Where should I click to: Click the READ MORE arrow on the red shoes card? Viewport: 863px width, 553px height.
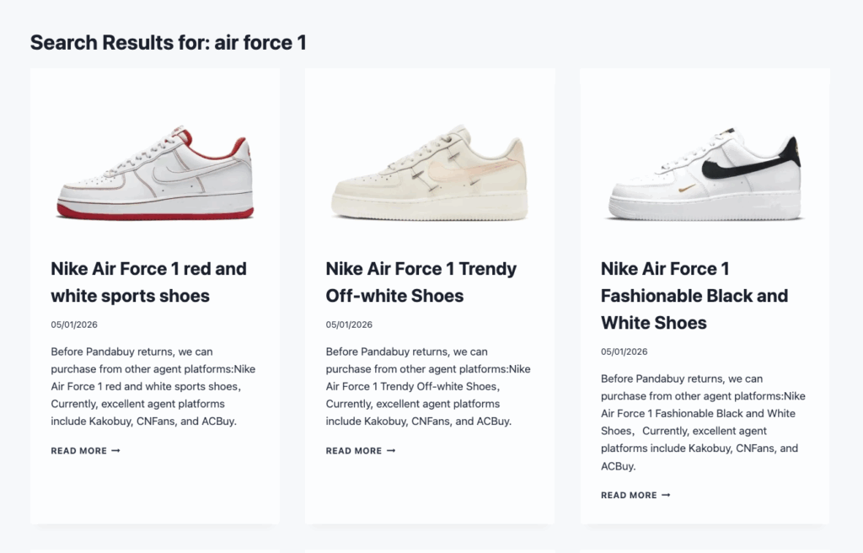pos(115,450)
